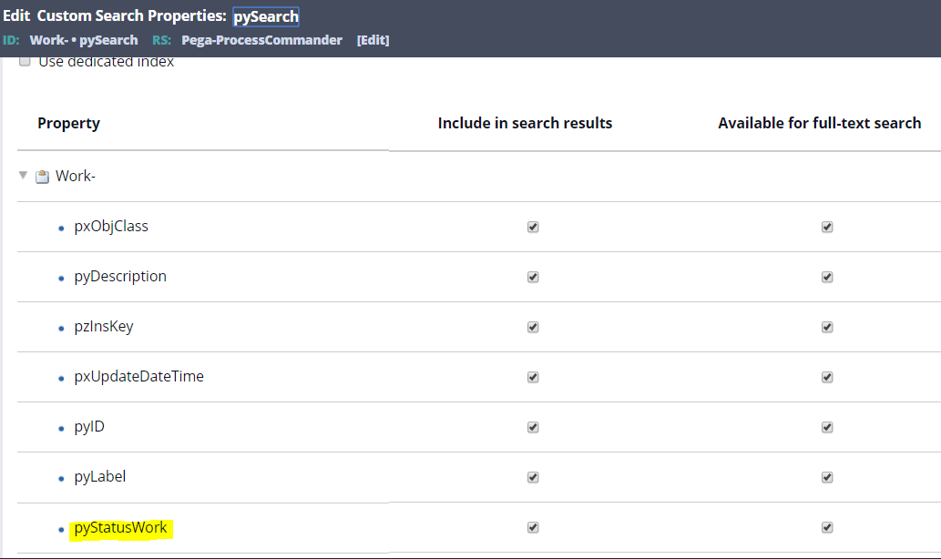
Task: Click the Include in search results column header
Action: pos(525,123)
